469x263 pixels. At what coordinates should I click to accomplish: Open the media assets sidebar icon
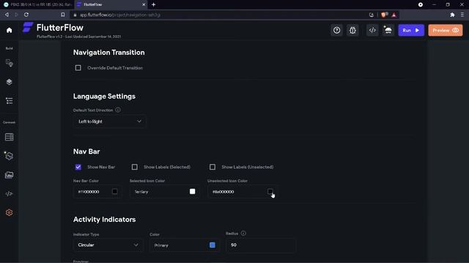(x=10, y=175)
